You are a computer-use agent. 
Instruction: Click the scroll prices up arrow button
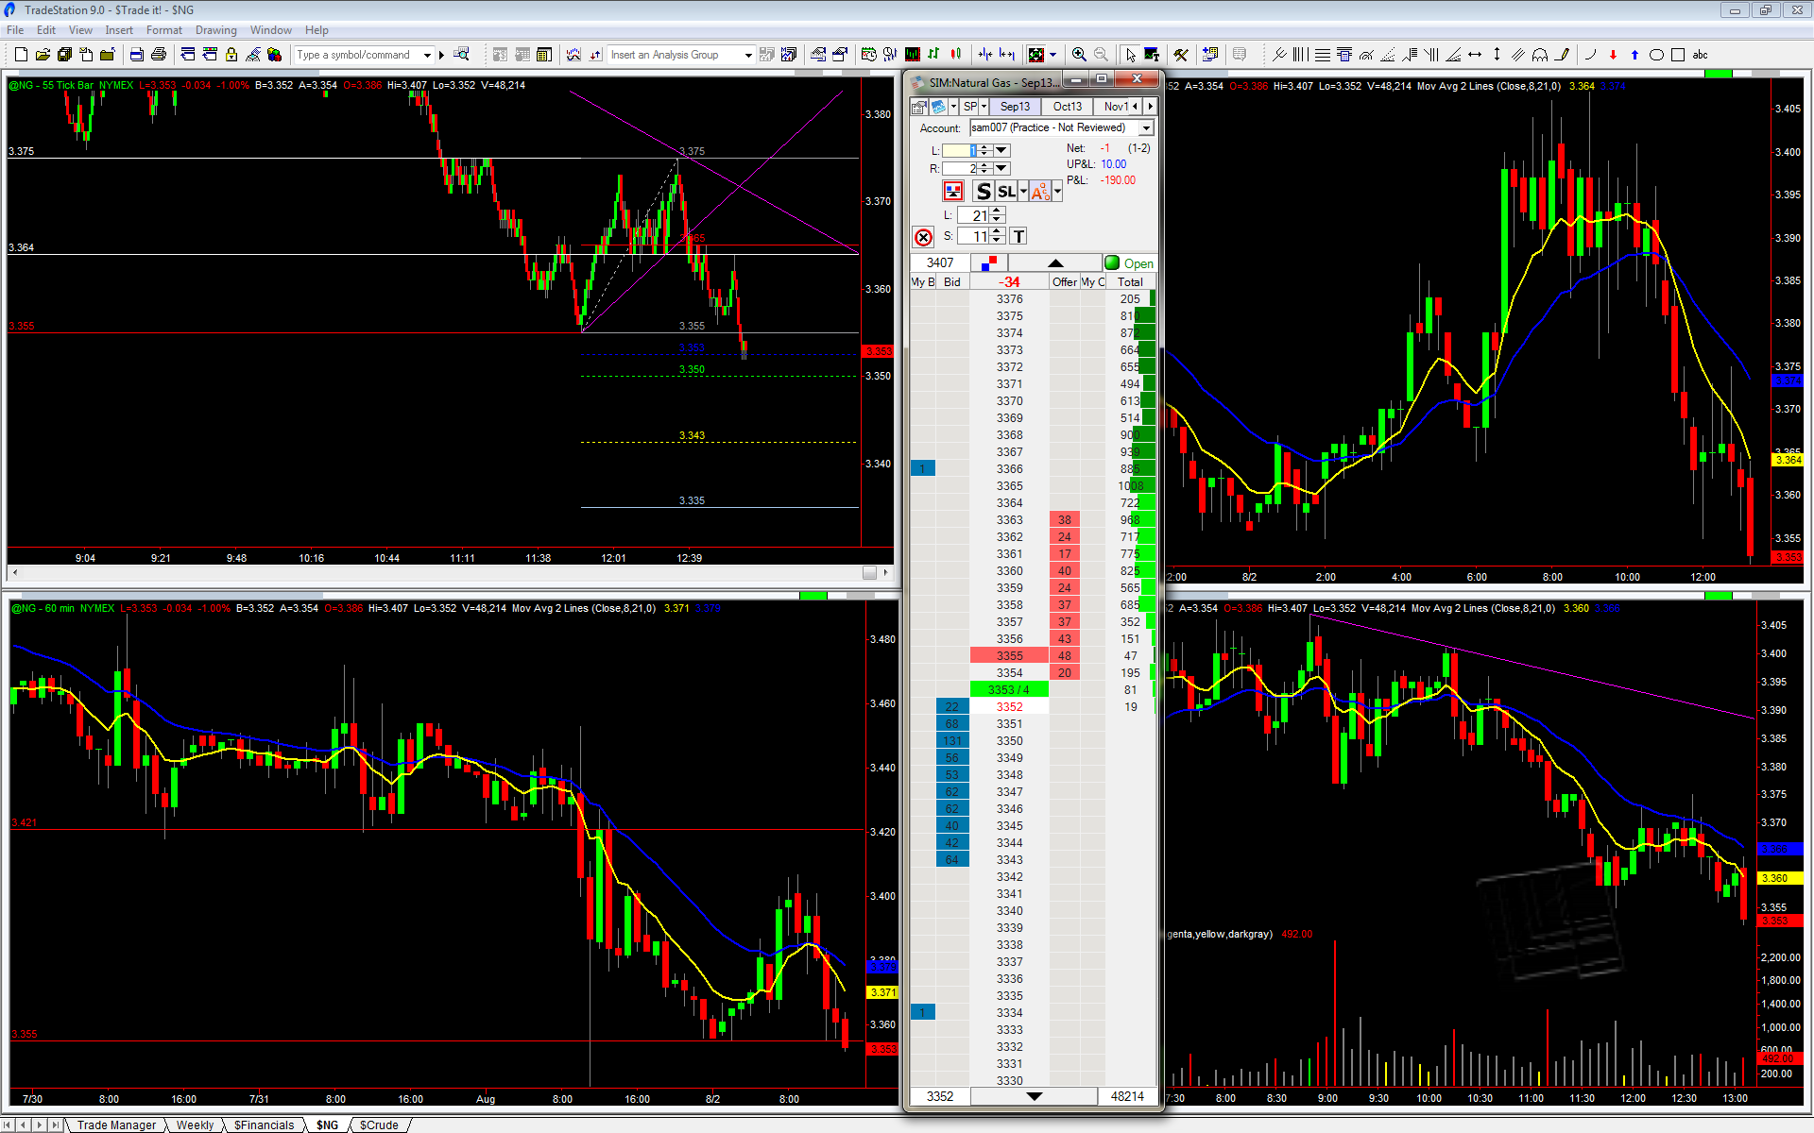pos(1055,262)
